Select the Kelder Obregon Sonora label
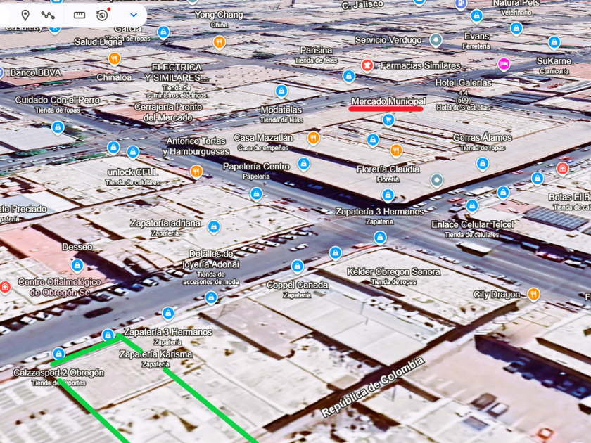Screen dimensions: 591x443 393,276
